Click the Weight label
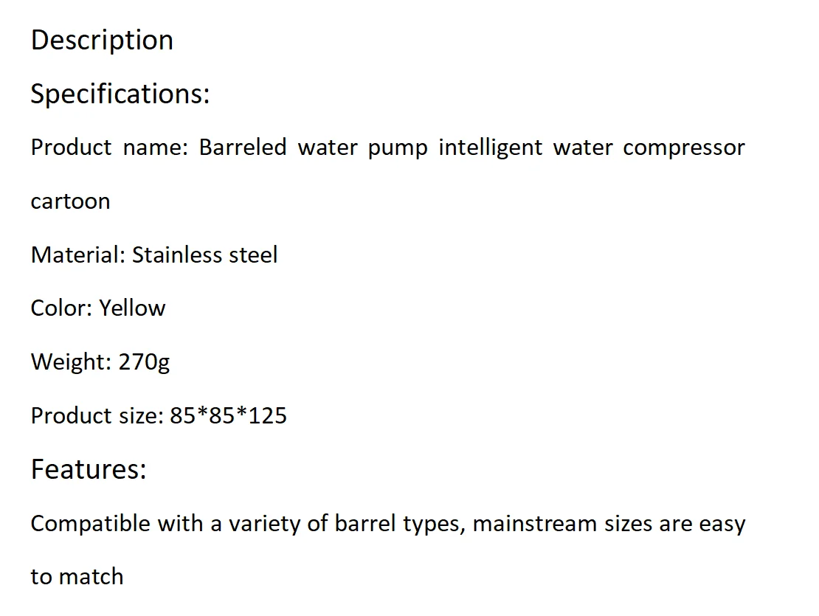The width and height of the screenshot is (819, 616). coord(71,363)
